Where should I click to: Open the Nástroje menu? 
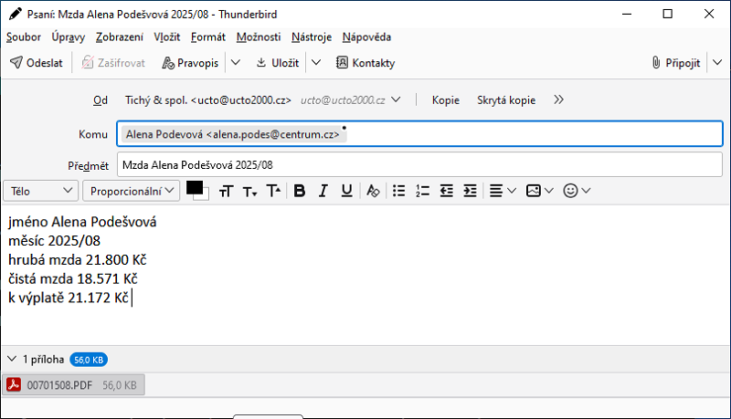311,37
